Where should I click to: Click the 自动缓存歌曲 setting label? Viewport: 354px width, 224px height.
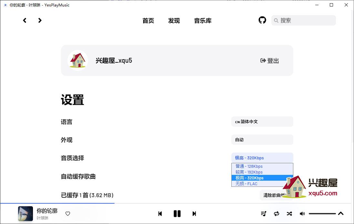(78, 176)
